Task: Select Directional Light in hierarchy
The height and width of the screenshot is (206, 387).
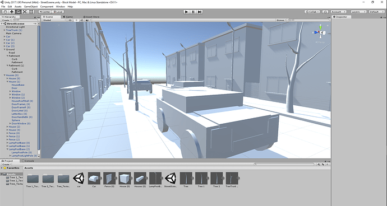Action: click(15, 27)
